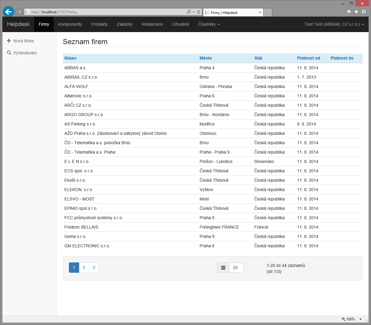Click the AS Parking s.r.o. company name
The width and height of the screenshot is (371, 325).
coord(80,124)
